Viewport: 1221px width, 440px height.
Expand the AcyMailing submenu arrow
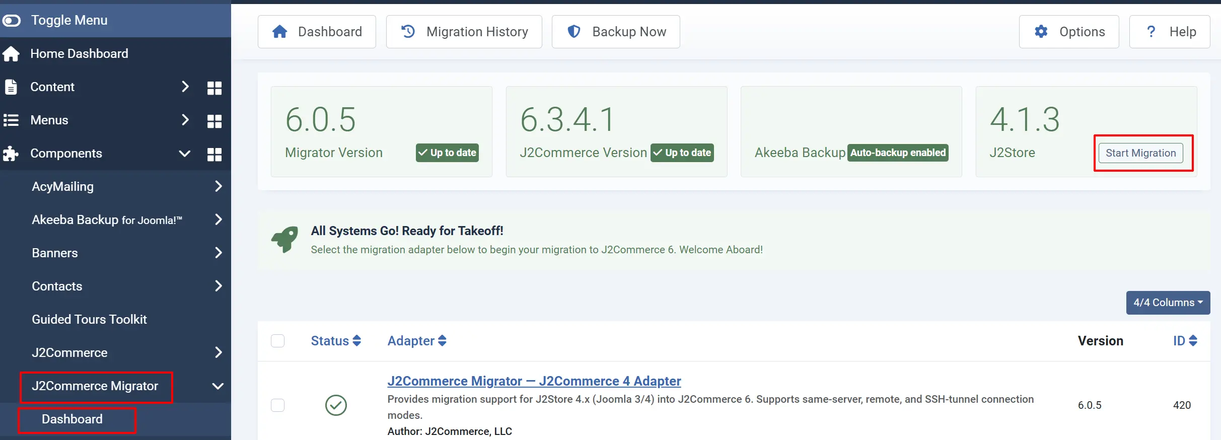click(x=219, y=186)
